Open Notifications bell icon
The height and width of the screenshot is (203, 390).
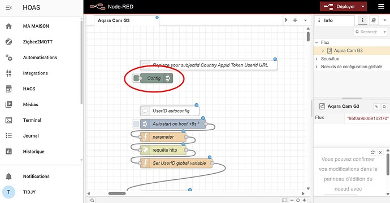coord(8,176)
